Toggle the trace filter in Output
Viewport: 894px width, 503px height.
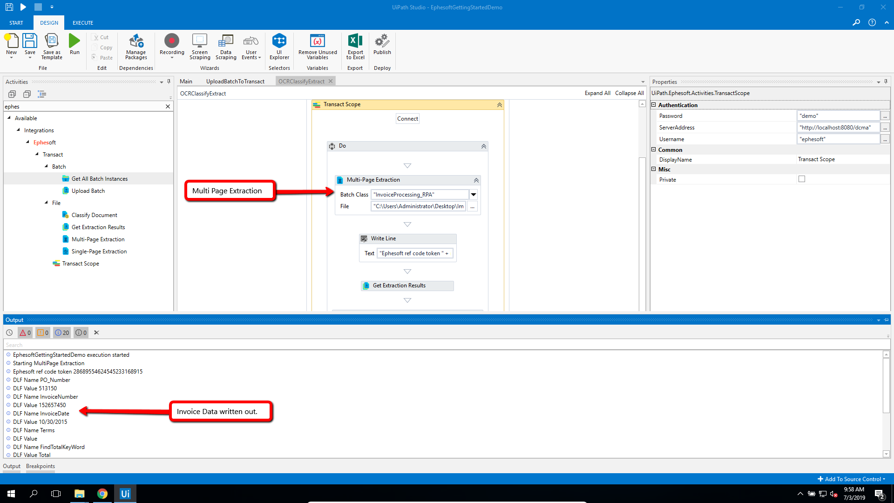[81, 333]
